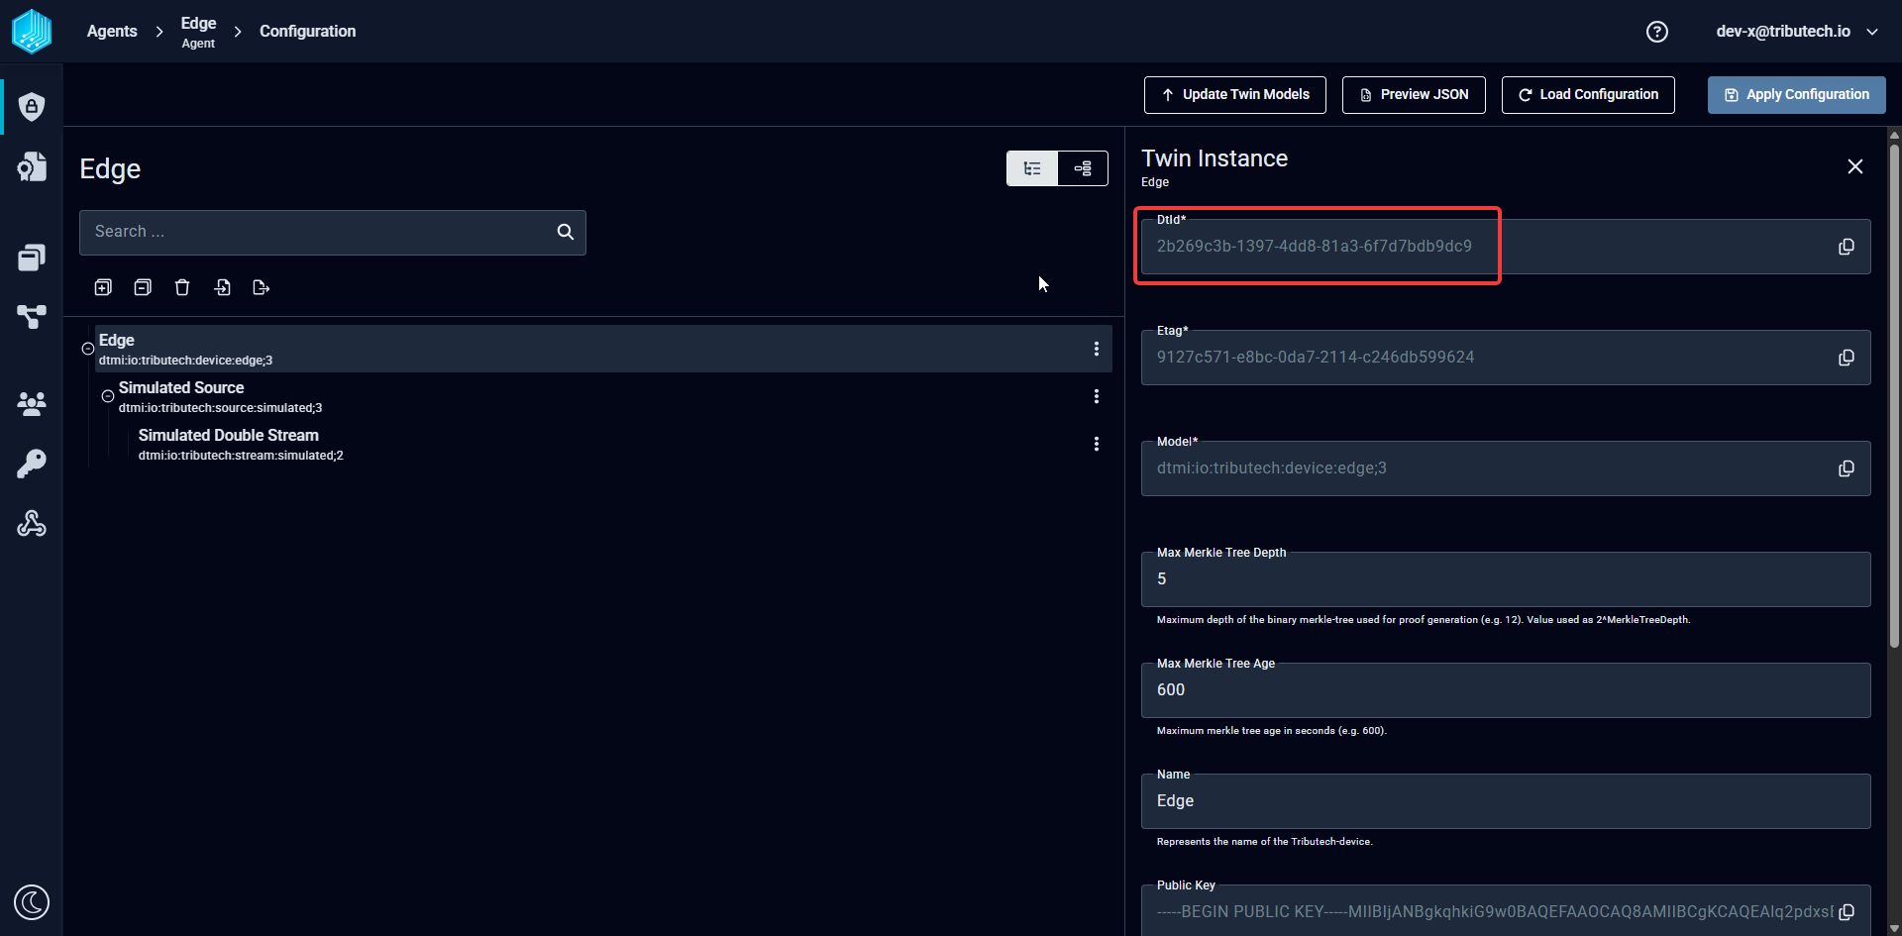1902x936 pixels.
Task: Close the Twin Instance panel
Action: point(1855,166)
